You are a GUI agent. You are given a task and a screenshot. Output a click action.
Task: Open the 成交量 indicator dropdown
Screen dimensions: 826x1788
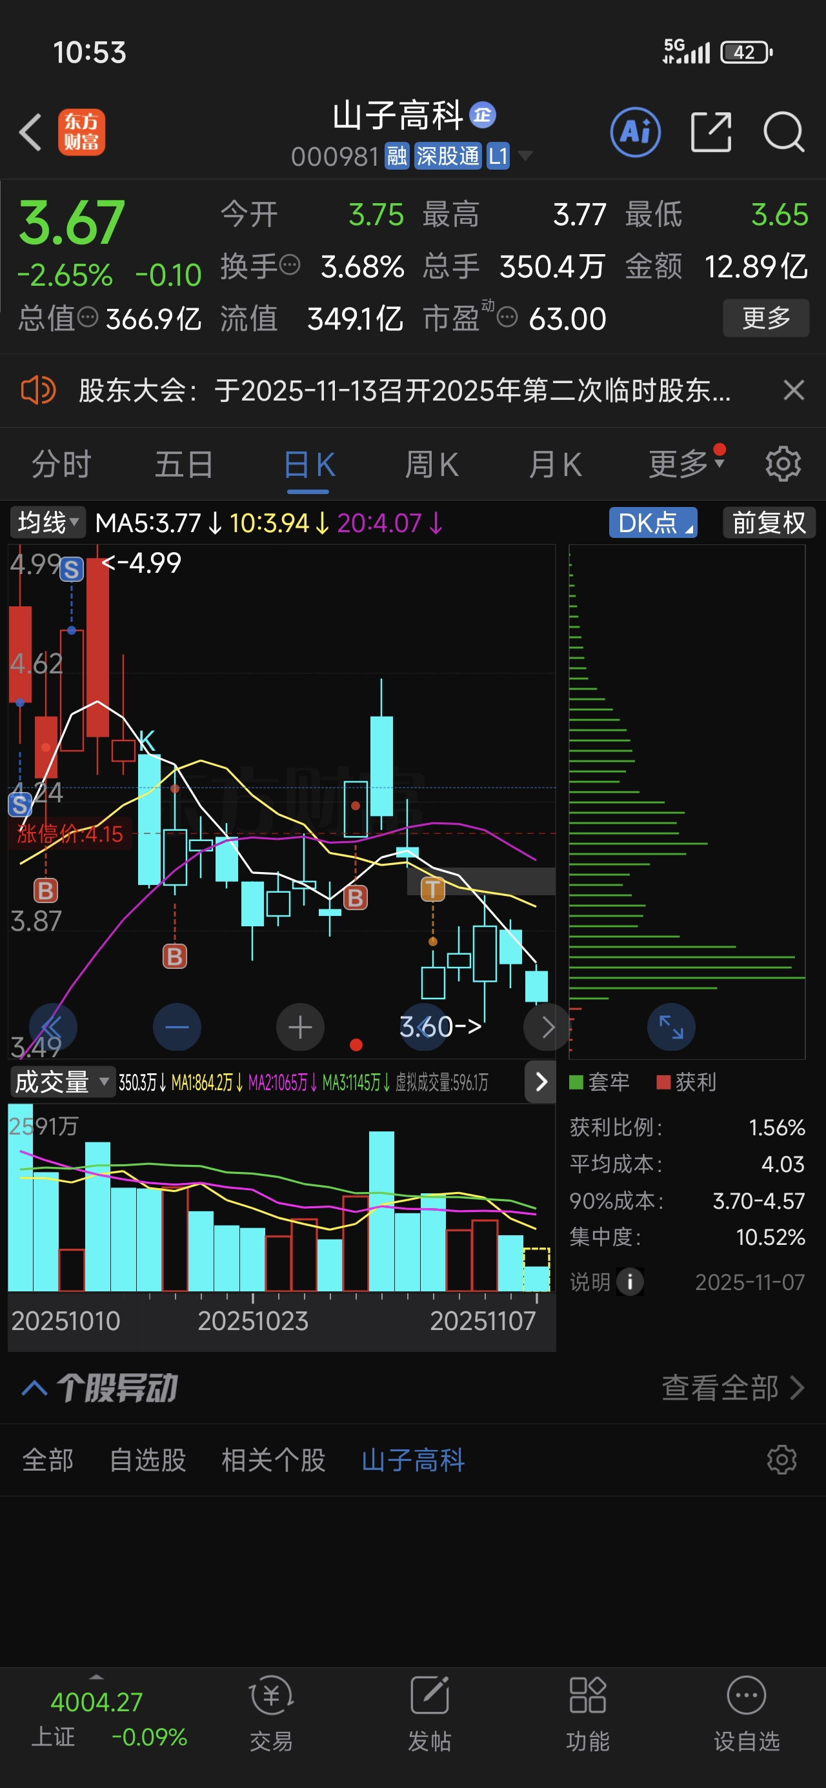click(x=62, y=1082)
